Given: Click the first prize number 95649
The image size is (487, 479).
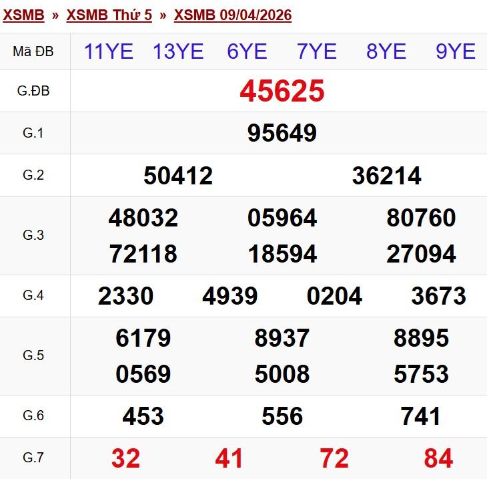Looking at the screenshot, I should [x=282, y=133].
